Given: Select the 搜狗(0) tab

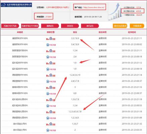Looking at the screenshot, I should click(50, 26).
